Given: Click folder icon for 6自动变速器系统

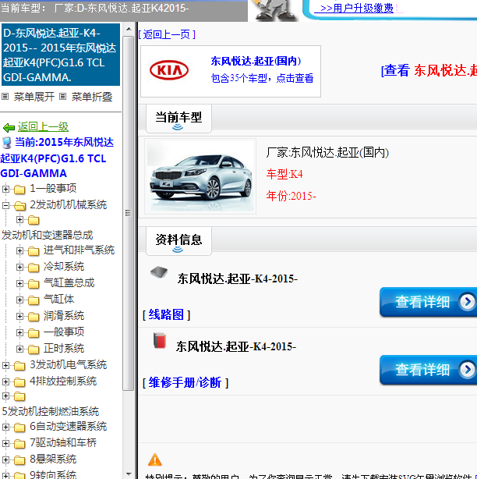Looking at the screenshot, I should [x=19, y=427].
